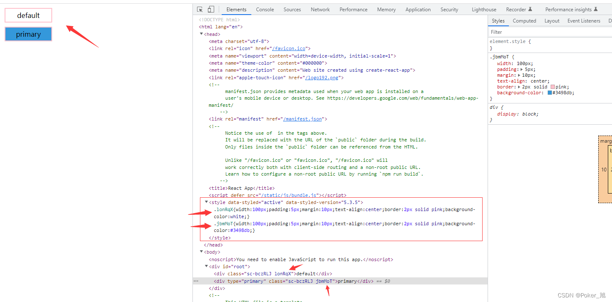Expand the margin shorthand property
612x302 pixels.
tap(519, 75)
